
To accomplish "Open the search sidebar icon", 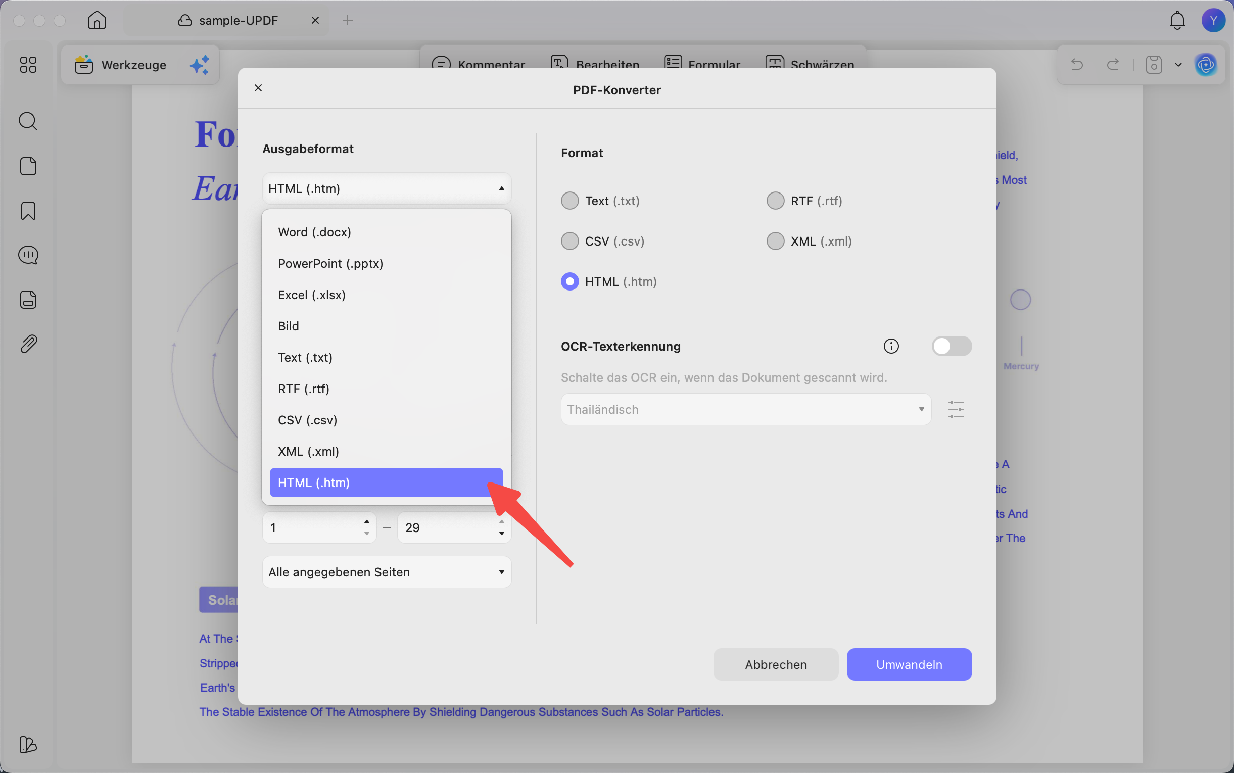I will 28,121.
